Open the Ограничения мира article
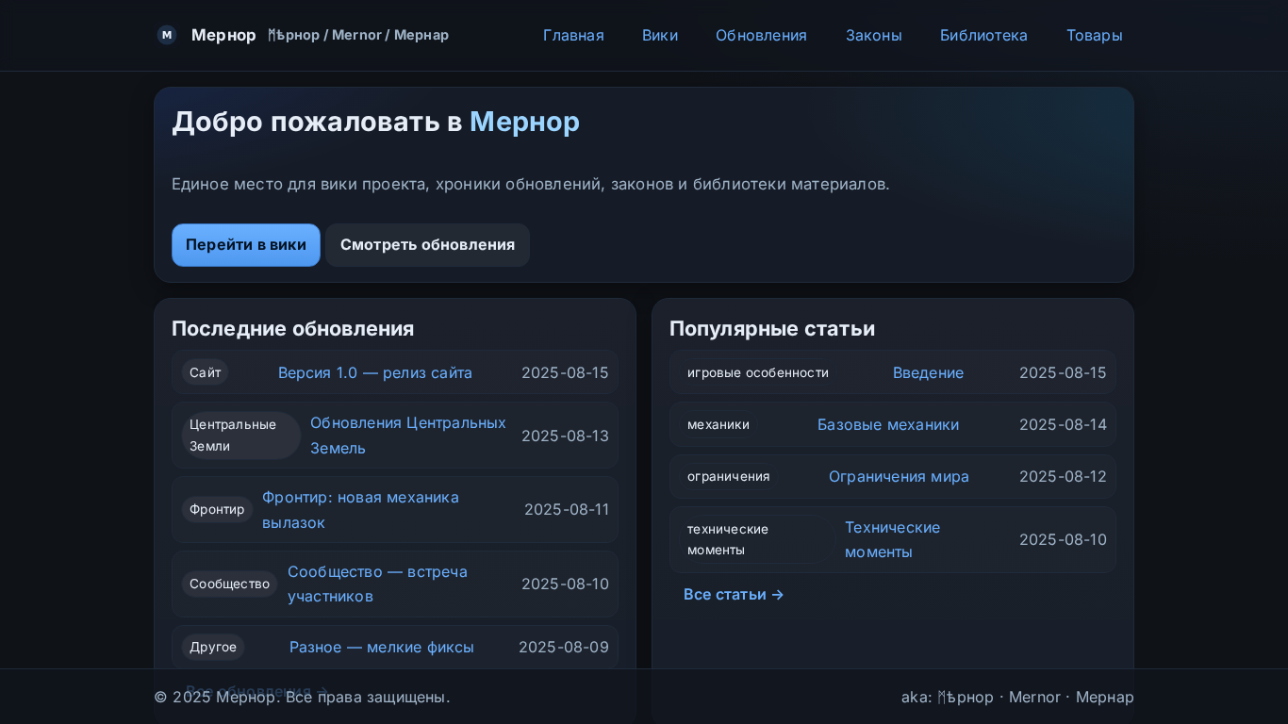1288x724 pixels. (899, 476)
